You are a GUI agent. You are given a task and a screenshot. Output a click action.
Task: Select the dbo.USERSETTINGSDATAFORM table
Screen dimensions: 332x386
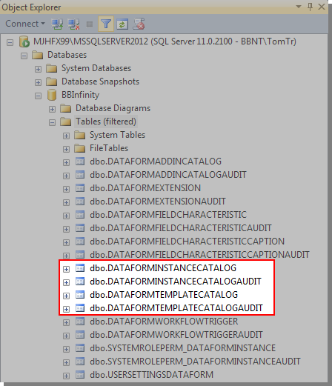(x=151, y=375)
